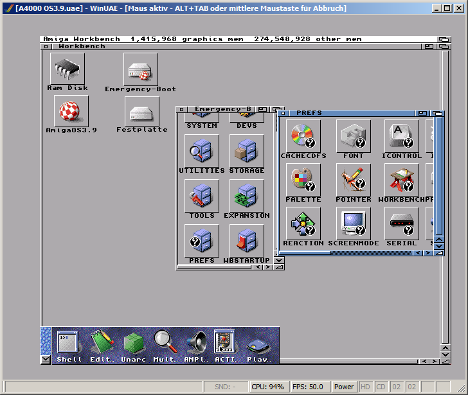Click Emergency-Boot window zoom gadget
Viewport: 468px width, 395px height.
pos(263,109)
